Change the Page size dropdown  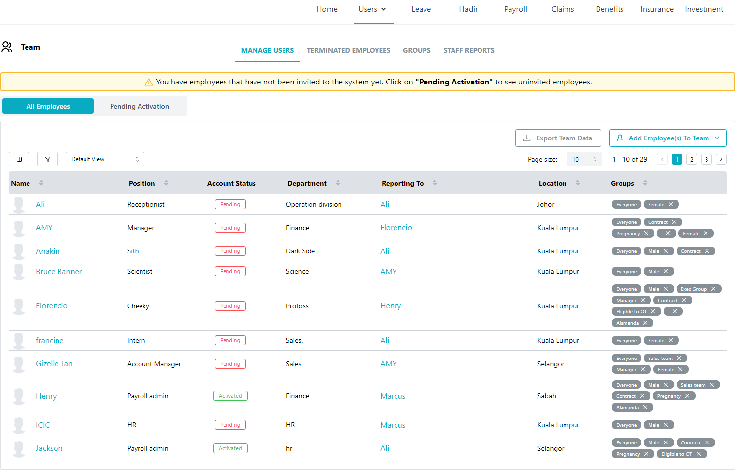[584, 159]
